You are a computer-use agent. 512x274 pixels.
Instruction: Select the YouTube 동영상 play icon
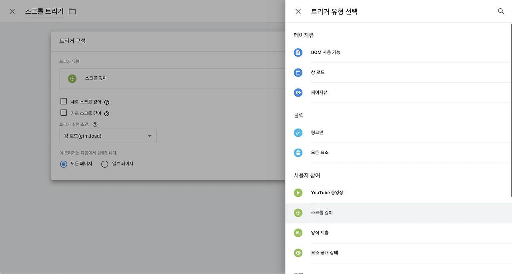coord(298,193)
